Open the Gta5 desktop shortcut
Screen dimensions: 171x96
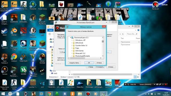[33, 58]
